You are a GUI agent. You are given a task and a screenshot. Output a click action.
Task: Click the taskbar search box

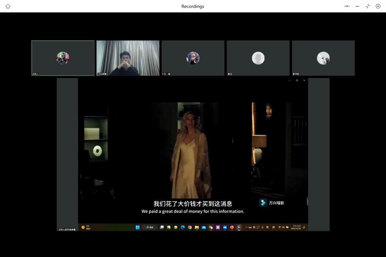(150, 227)
